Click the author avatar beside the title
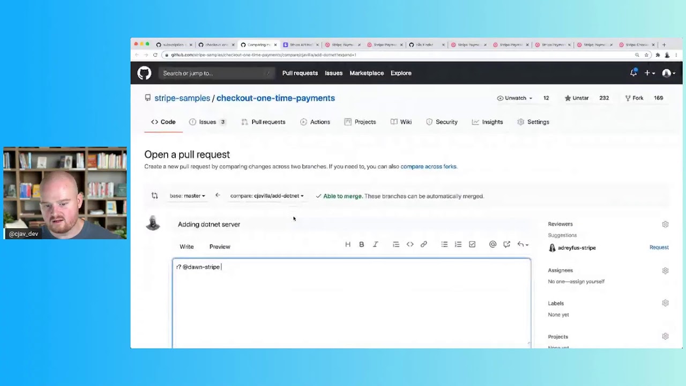Image resolution: width=686 pixels, height=386 pixels. pos(153,224)
